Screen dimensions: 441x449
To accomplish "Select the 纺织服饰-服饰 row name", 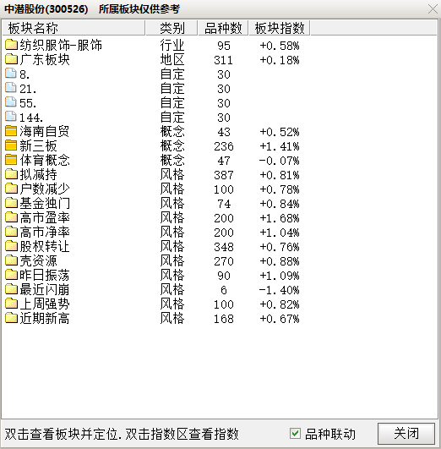I will tap(61, 46).
